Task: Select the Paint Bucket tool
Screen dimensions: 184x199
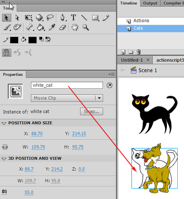Action: click(41, 27)
